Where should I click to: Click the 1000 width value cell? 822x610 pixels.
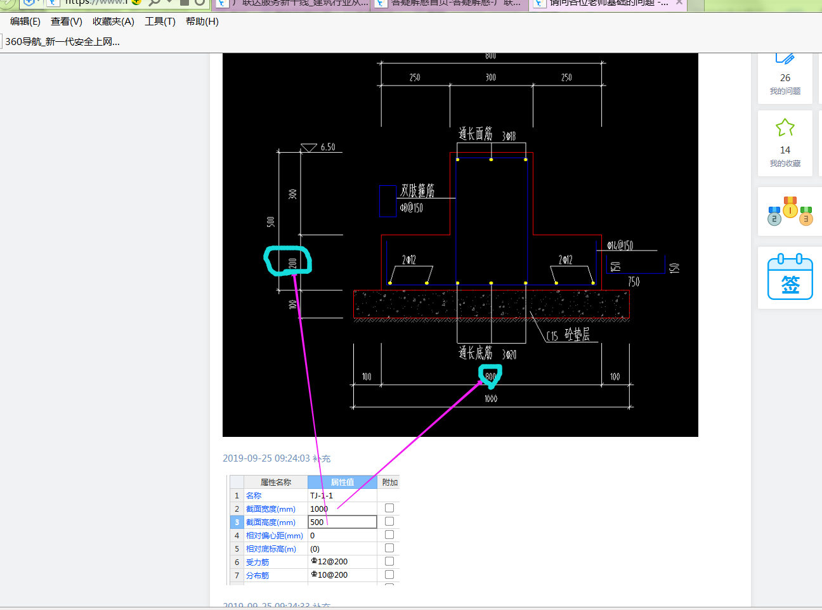[342, 509]
